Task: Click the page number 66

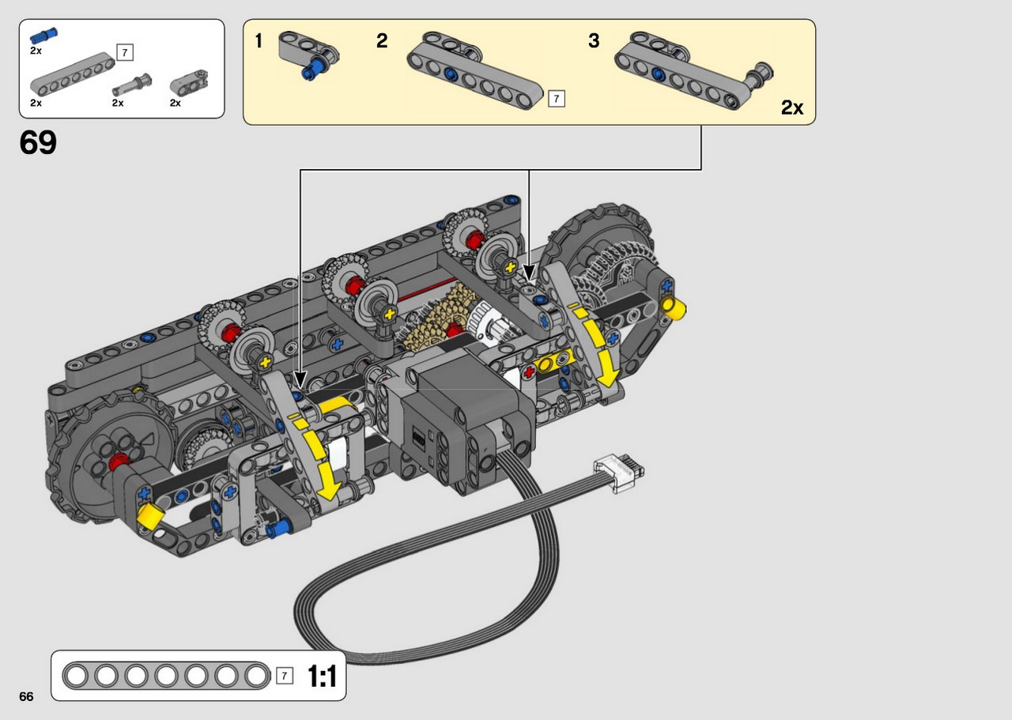Action: 27,696
